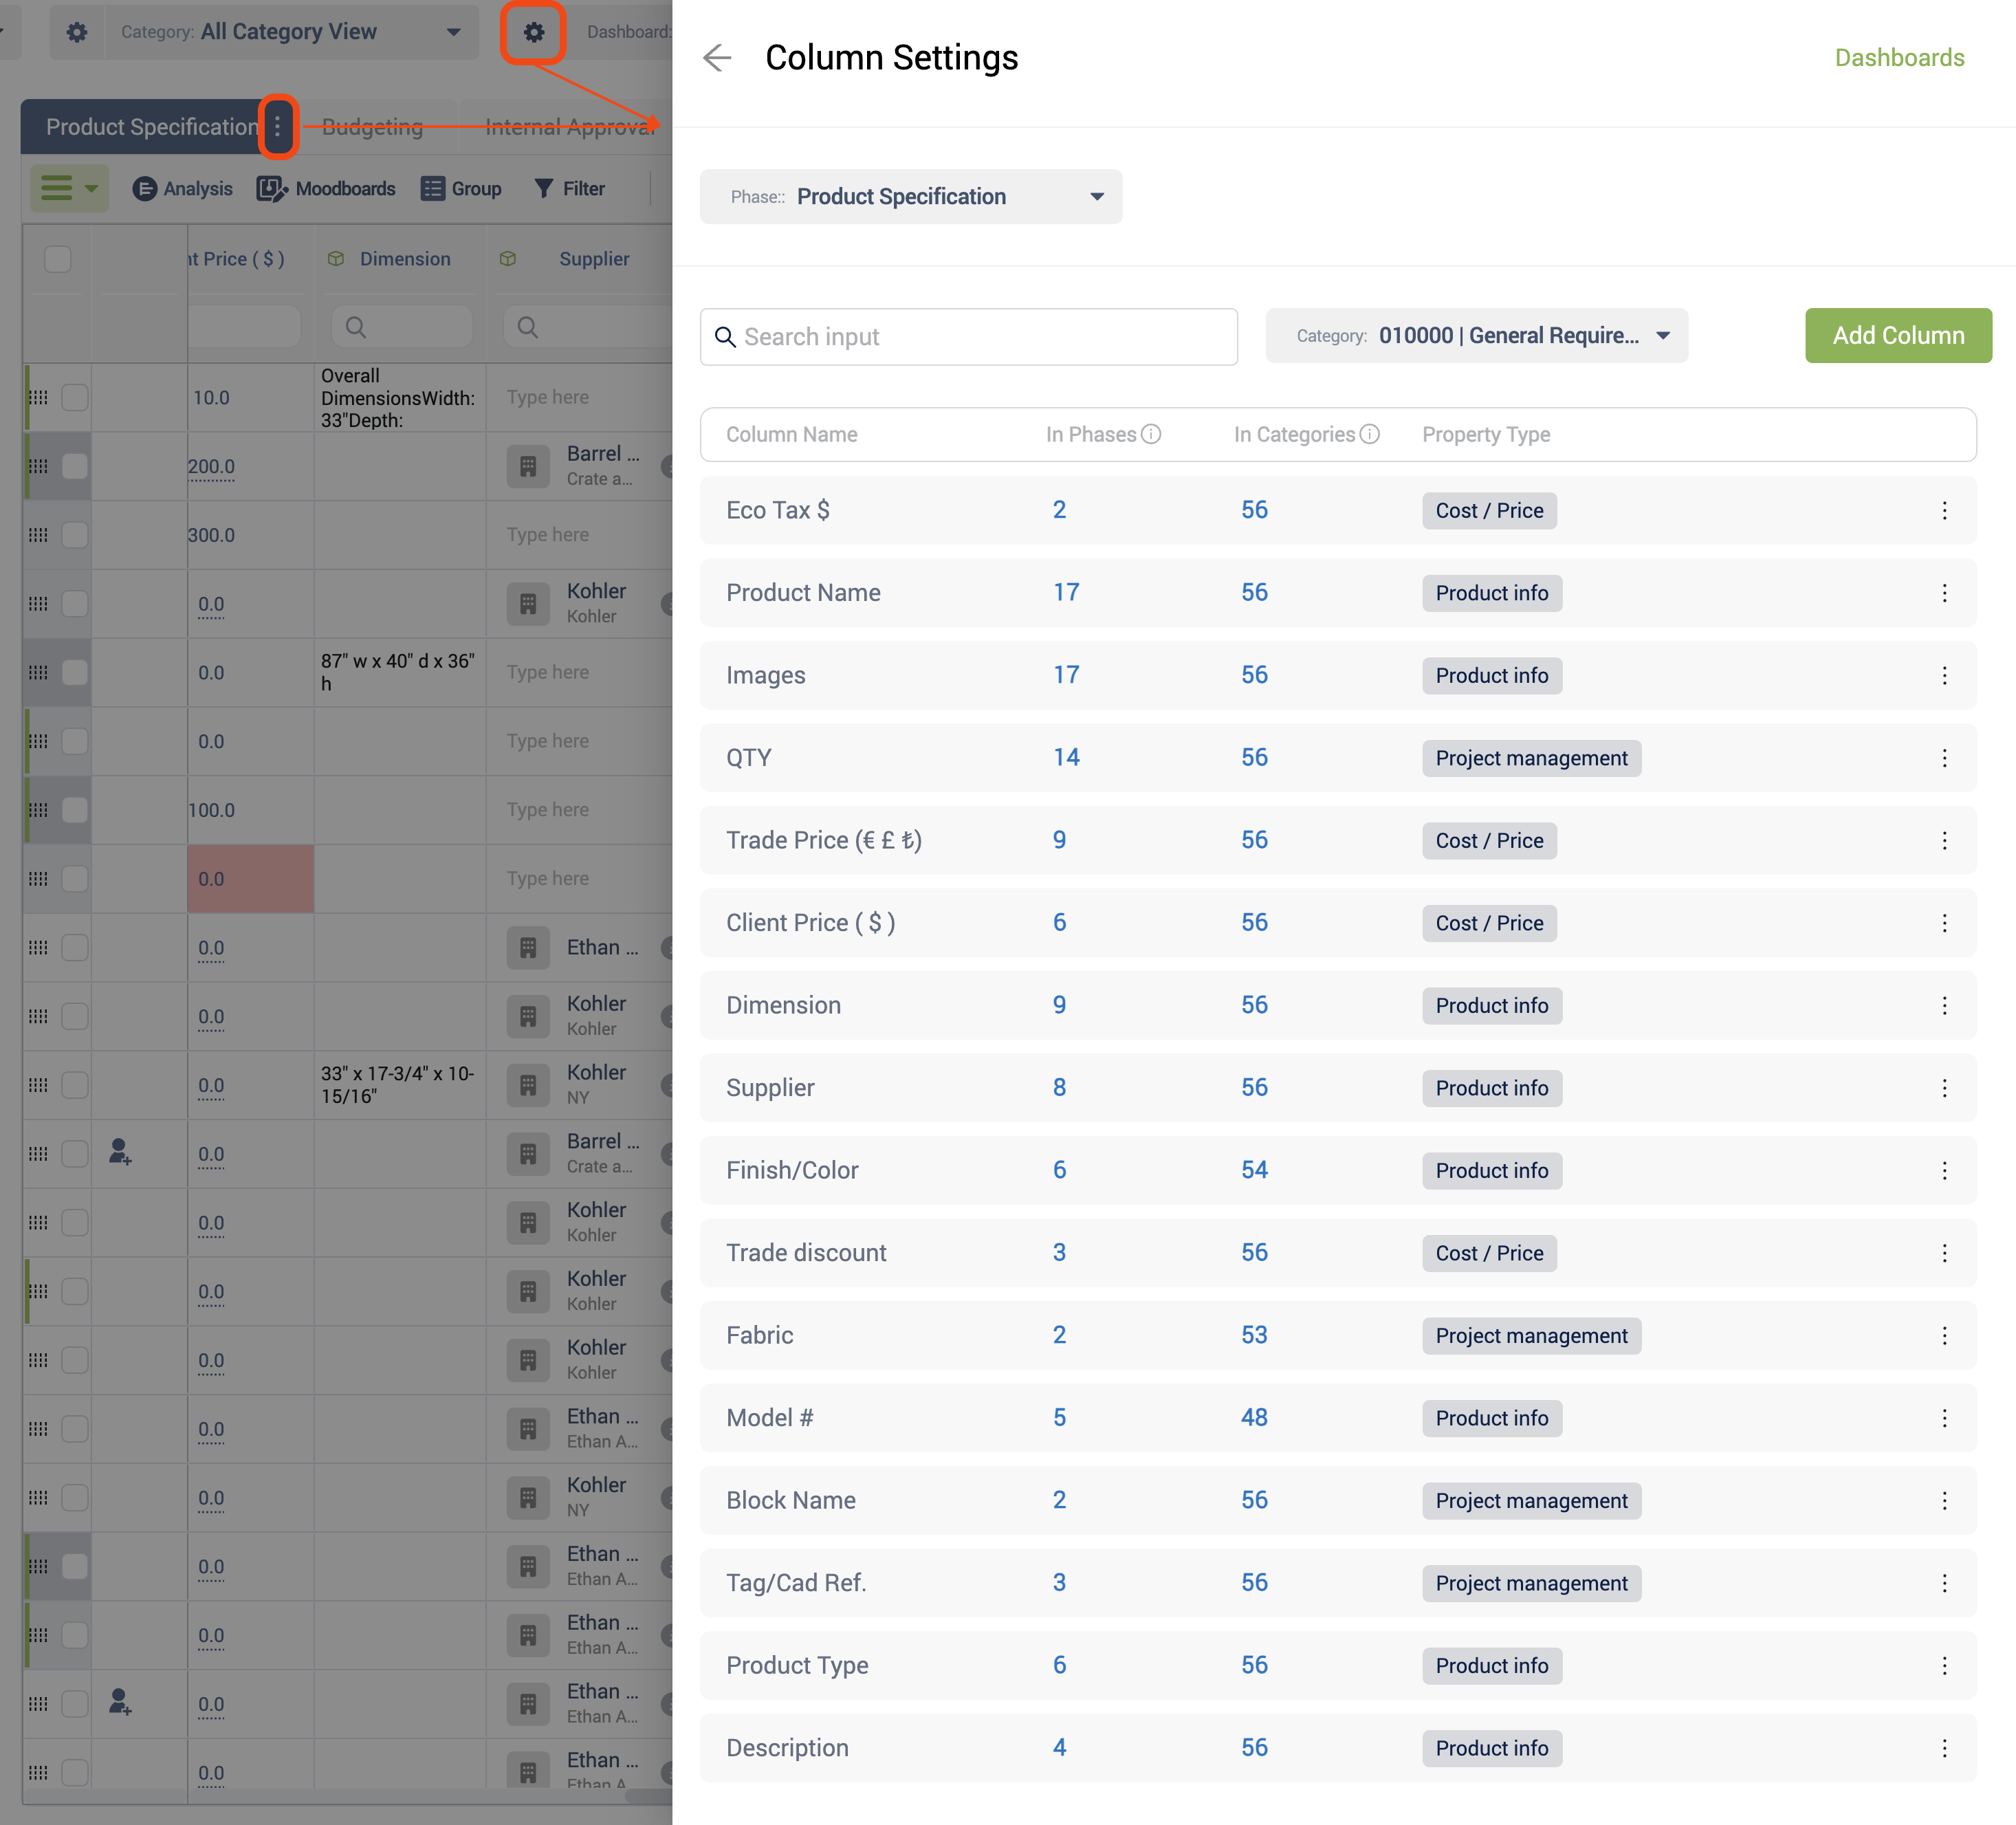Open Product Specification tab three-dot menu

tap(278, 127)
